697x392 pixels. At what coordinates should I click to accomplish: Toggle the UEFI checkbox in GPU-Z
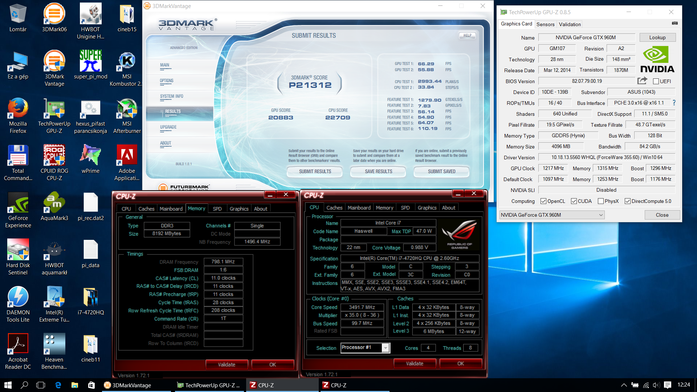click(656, 81)
